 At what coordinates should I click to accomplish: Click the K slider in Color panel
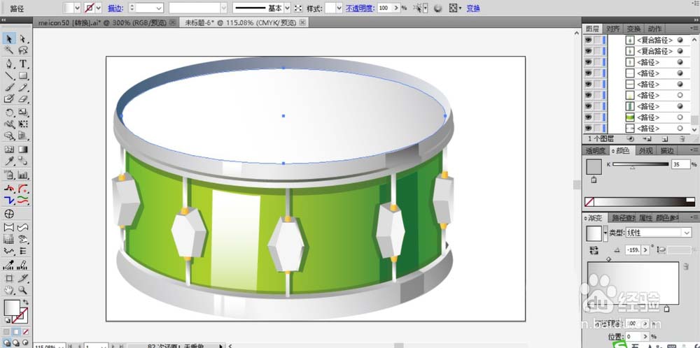640,164
